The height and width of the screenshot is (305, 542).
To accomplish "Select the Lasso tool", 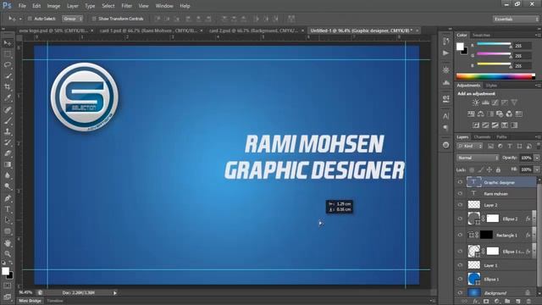I will (8, 65).
